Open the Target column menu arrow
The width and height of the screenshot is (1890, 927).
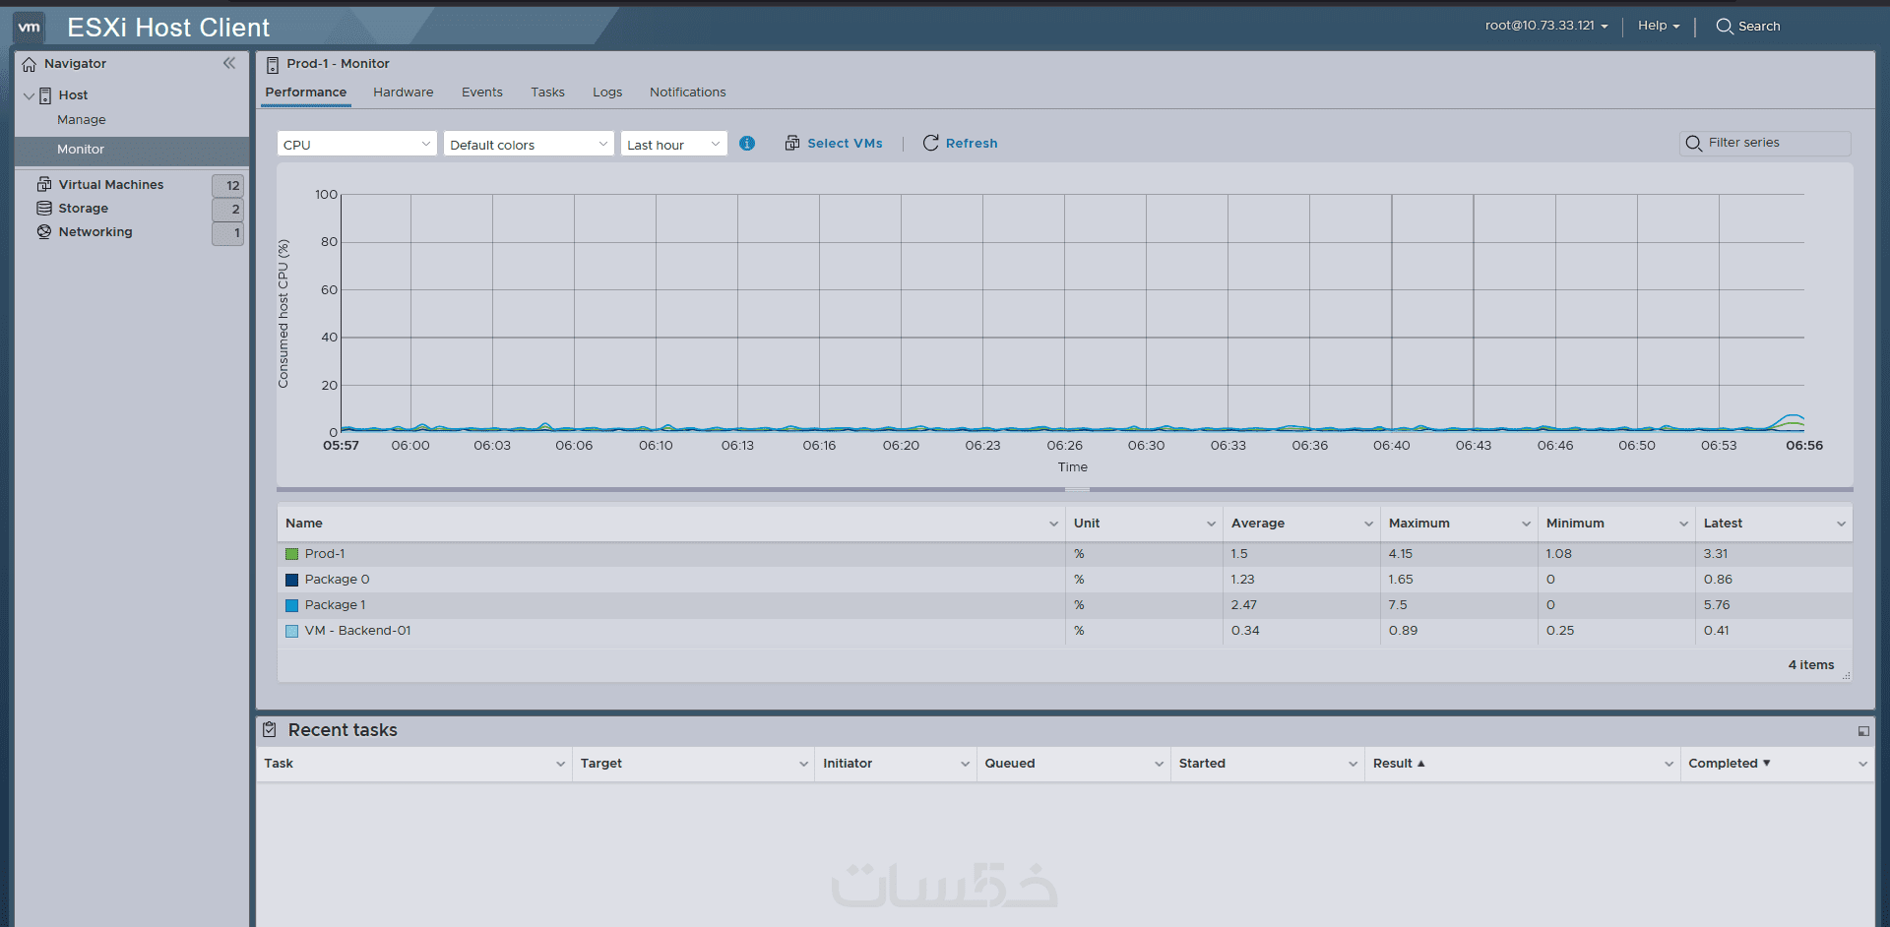pos(803,764)
